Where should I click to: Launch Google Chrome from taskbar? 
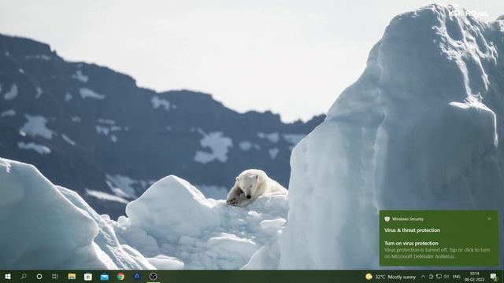tap(120, 277)
